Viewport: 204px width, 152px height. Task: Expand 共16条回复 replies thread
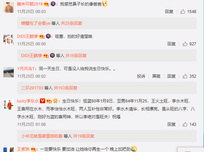tap(76, 56)
